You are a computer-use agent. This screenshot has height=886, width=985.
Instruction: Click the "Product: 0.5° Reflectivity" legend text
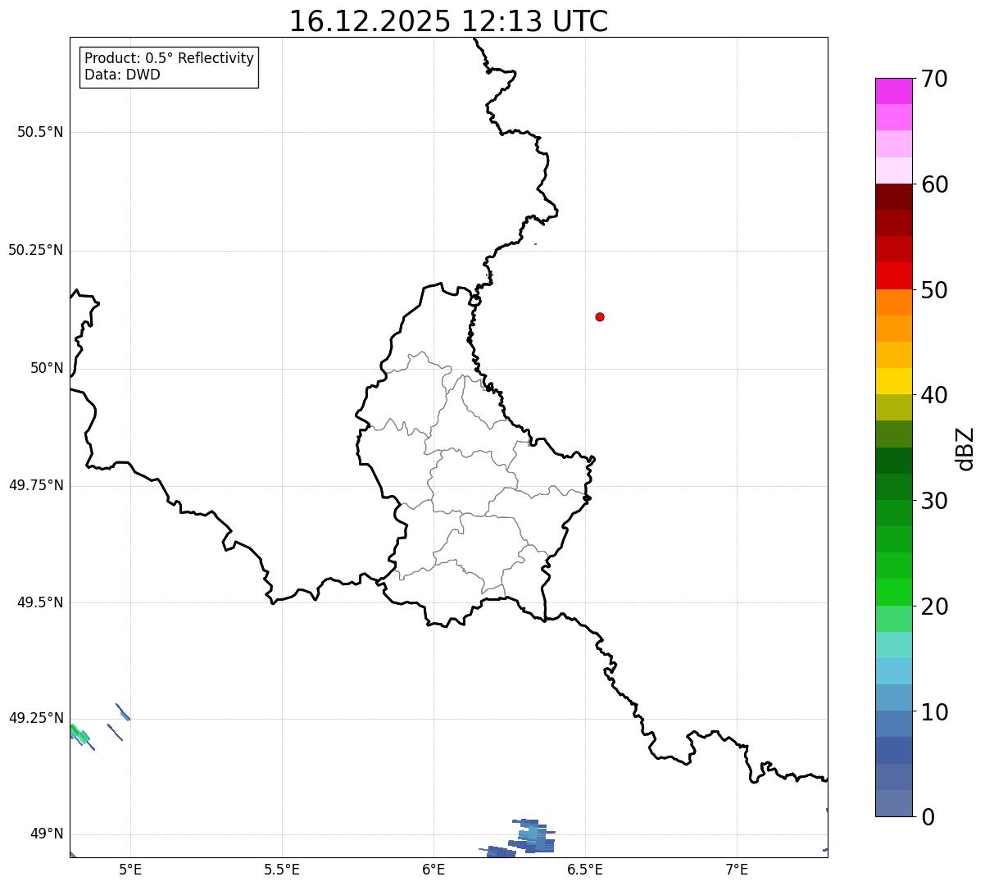click(169, 58)
